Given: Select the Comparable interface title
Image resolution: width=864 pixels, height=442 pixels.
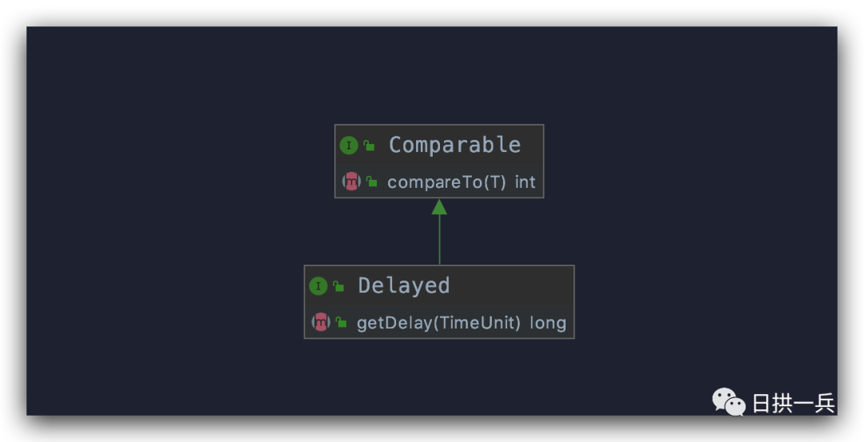Looking at the screenshot, I should (454, 145).
